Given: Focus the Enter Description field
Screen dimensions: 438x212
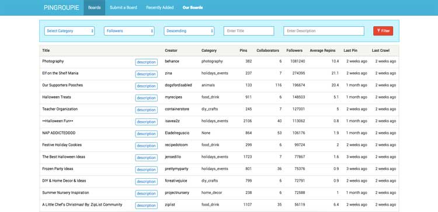Looking at the screenshot, I should (324, 31).
